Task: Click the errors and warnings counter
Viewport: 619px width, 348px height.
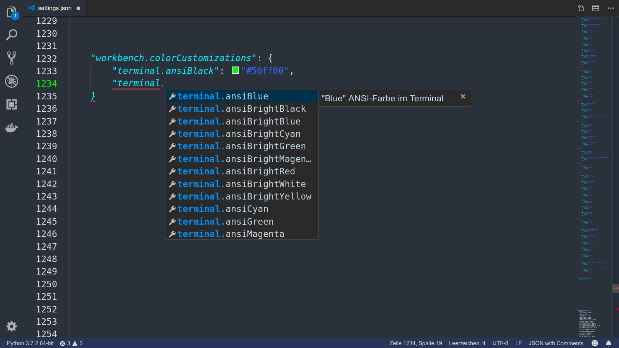Action: pyautogui.click(x=71, y=343)
